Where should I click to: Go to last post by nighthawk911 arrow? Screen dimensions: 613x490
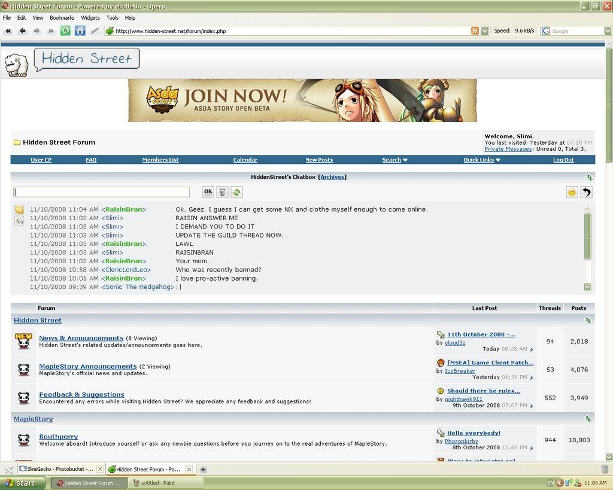click(532, 406)
